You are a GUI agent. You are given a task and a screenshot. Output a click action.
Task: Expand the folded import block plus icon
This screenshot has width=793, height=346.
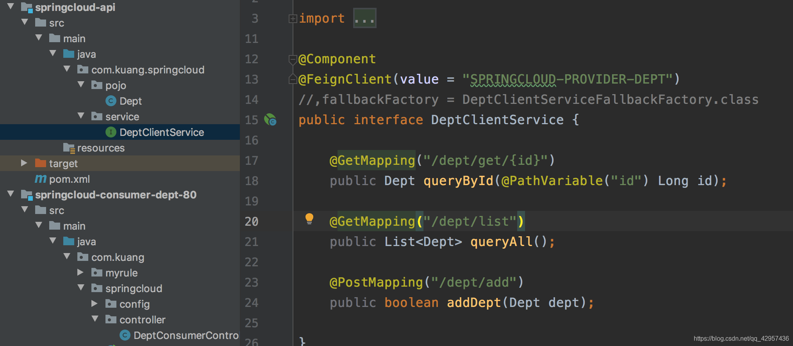[293, 18]
